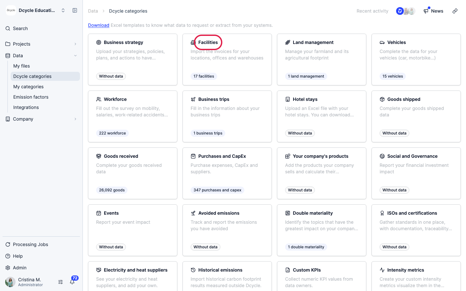Viewport: 466px width, 291px height.
Task: Click the Data breadcrumb
Action: (x=93, y=11)
